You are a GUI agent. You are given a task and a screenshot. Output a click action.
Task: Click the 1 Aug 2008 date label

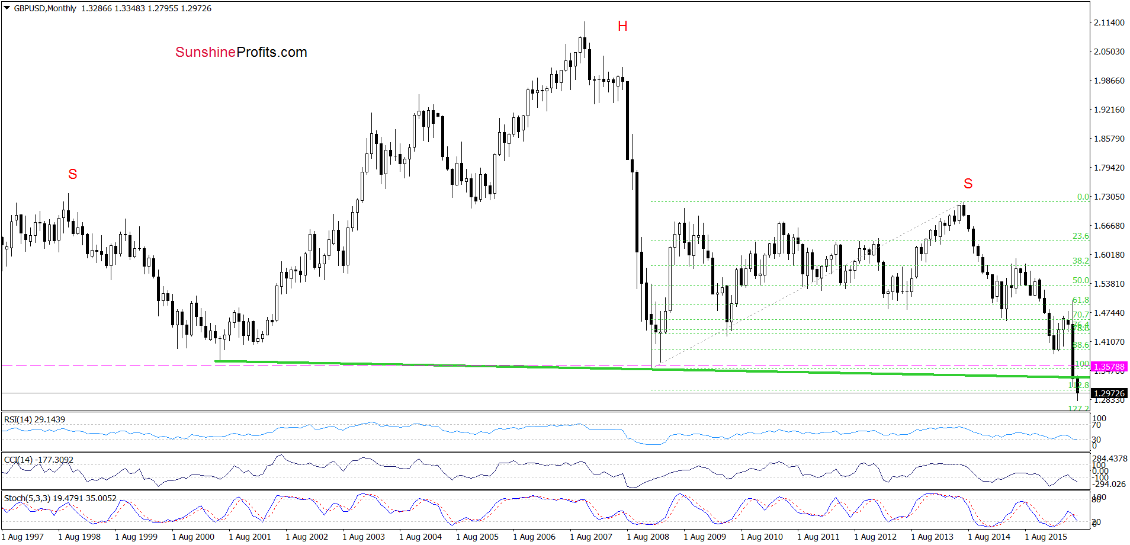[x=648, y=537]
